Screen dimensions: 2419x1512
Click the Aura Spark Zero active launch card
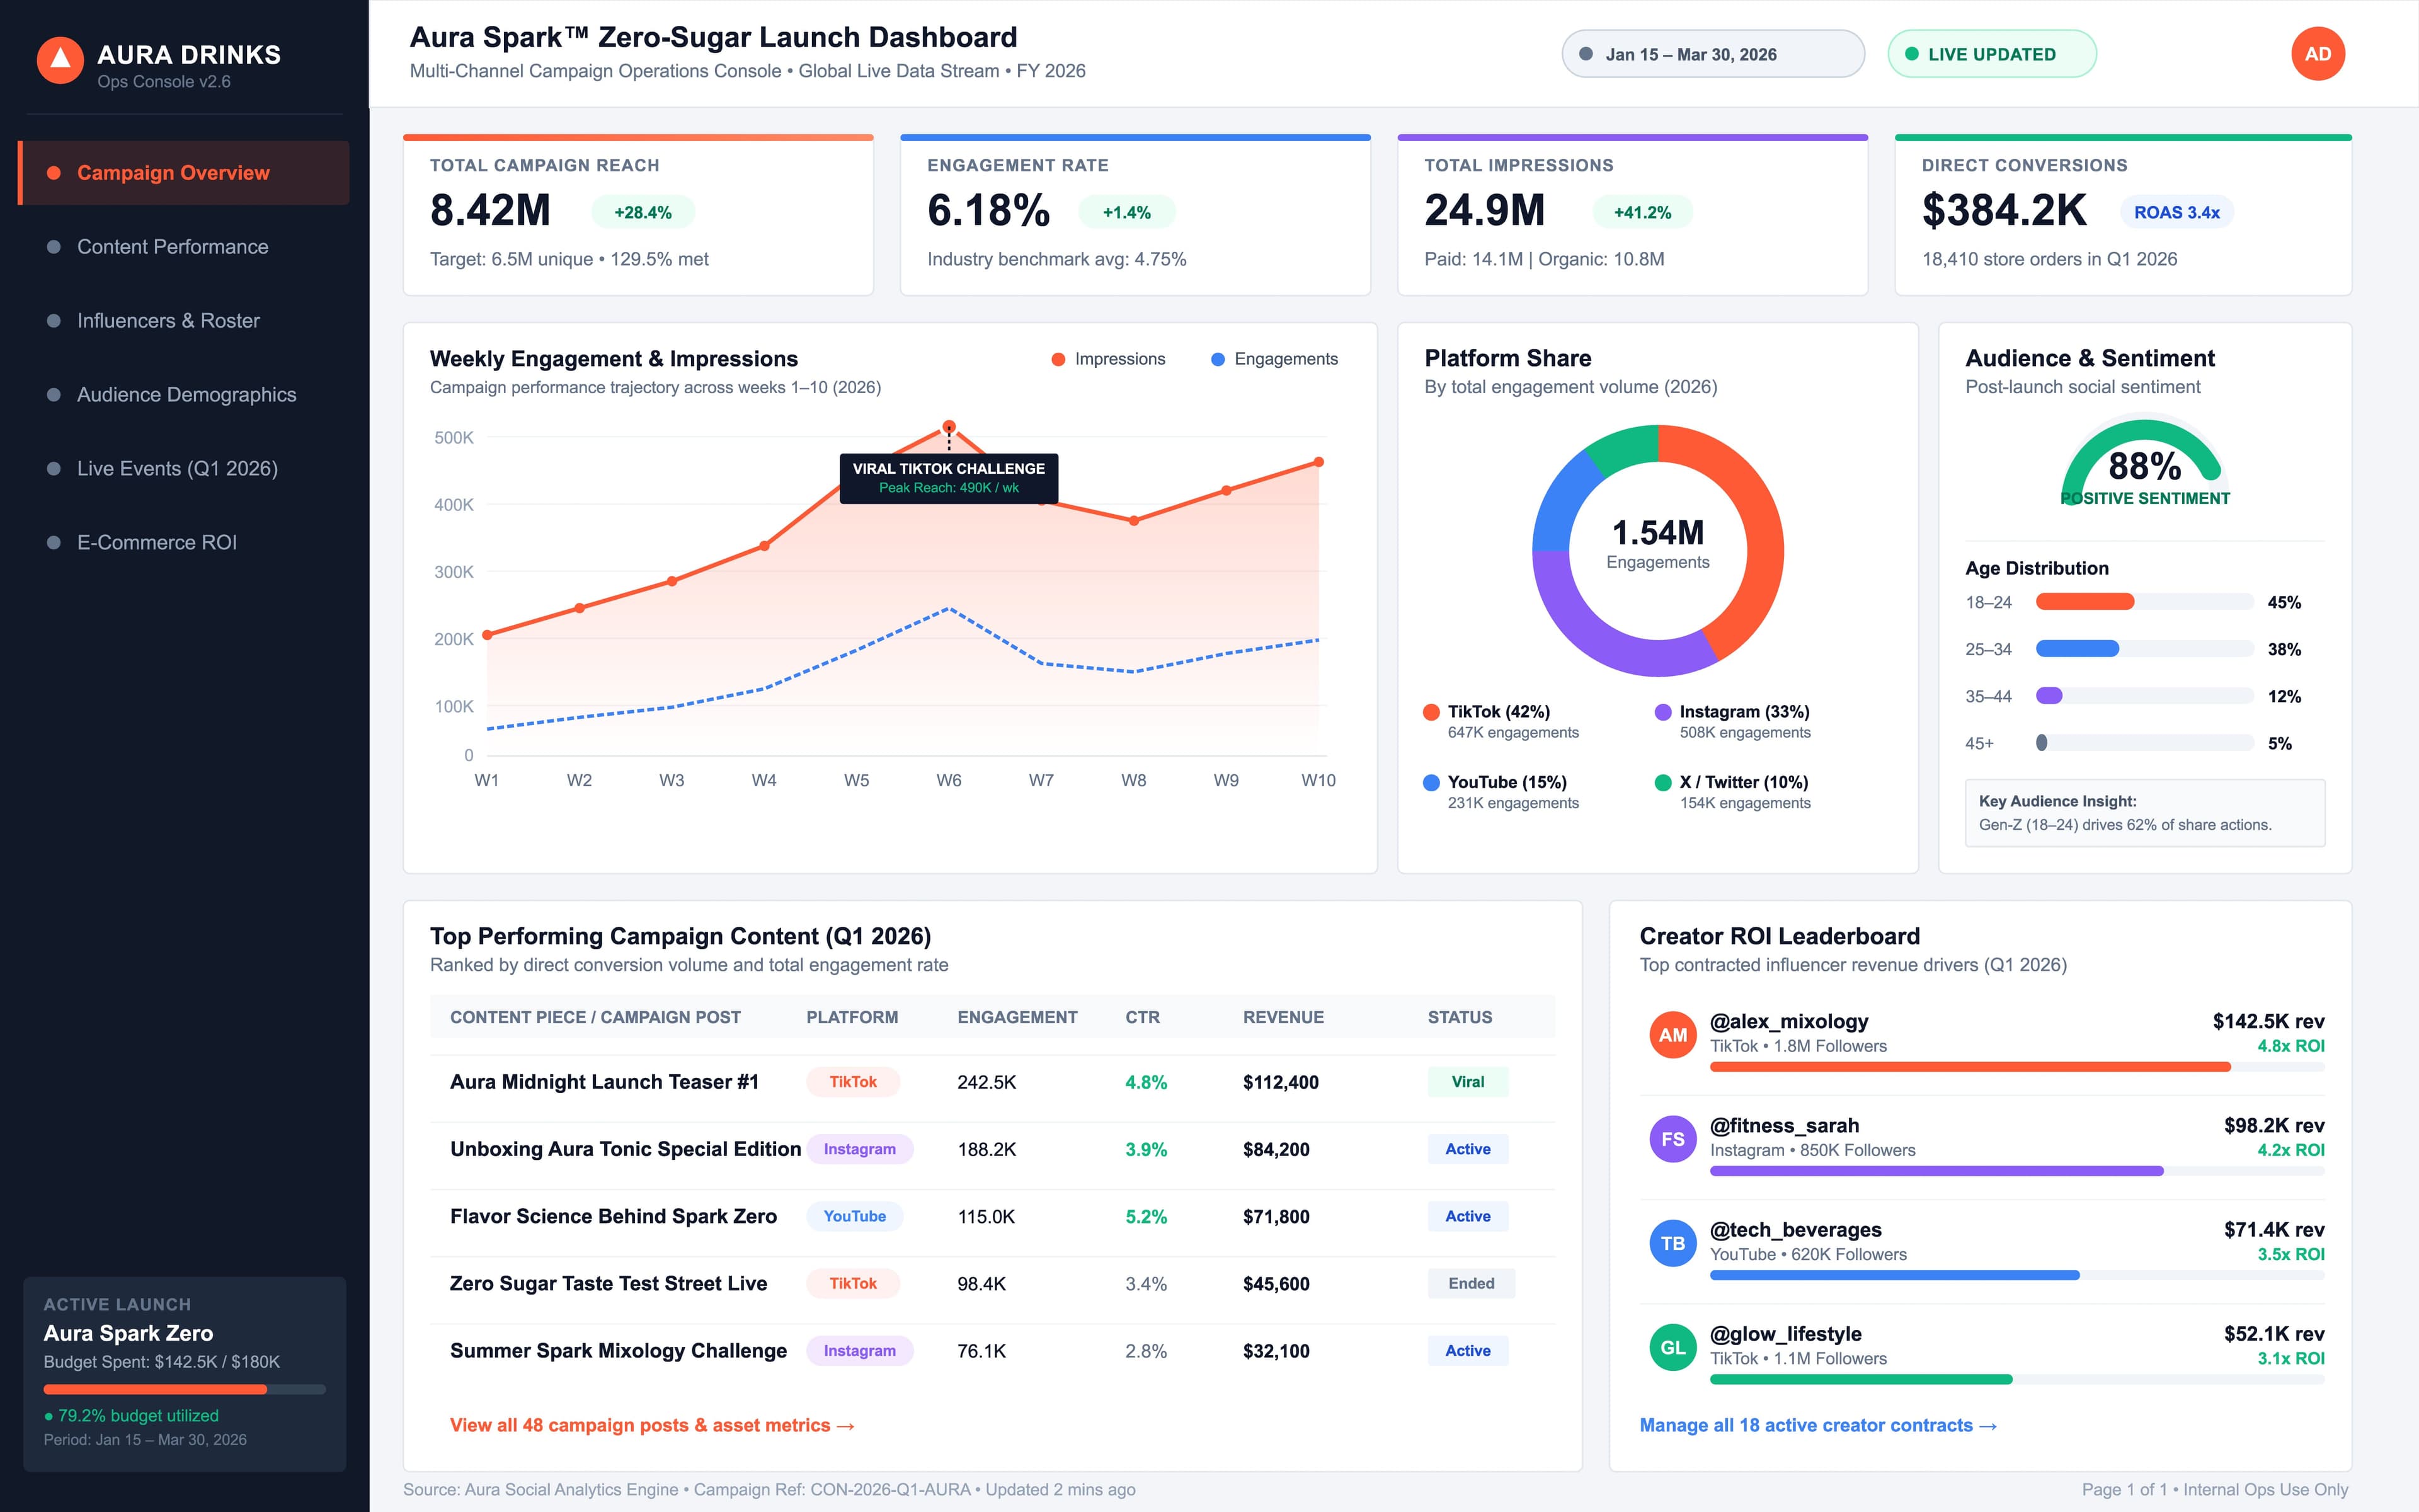184,1373
